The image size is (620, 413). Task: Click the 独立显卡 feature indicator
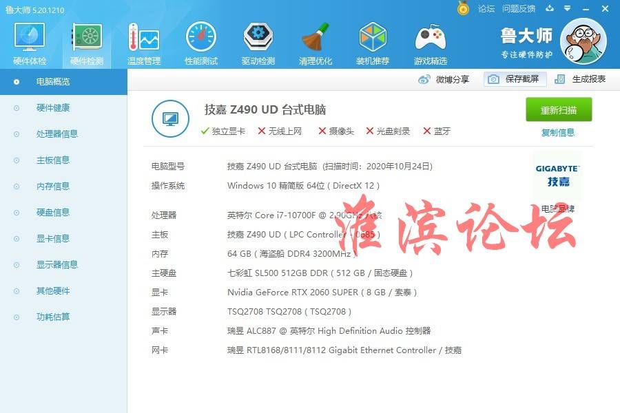click(x=223, y=131)
